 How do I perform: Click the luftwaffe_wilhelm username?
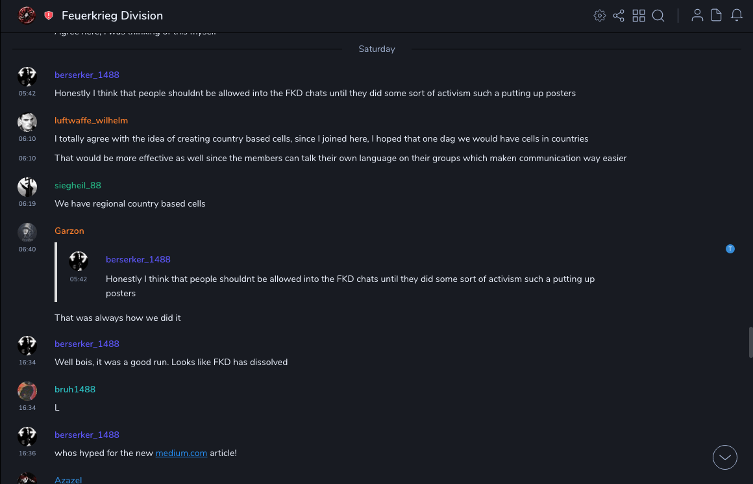(91, 120)
